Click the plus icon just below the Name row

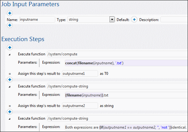pyautogui.click(x=10, y=25)
